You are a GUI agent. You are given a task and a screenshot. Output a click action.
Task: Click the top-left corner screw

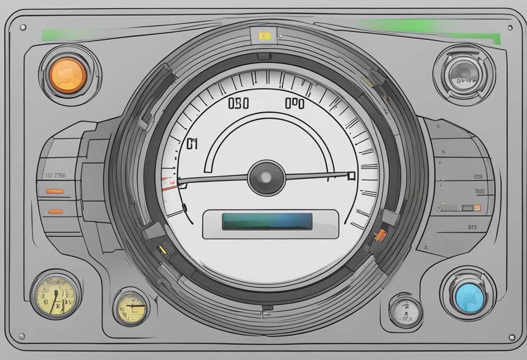[x=23, y=27]
